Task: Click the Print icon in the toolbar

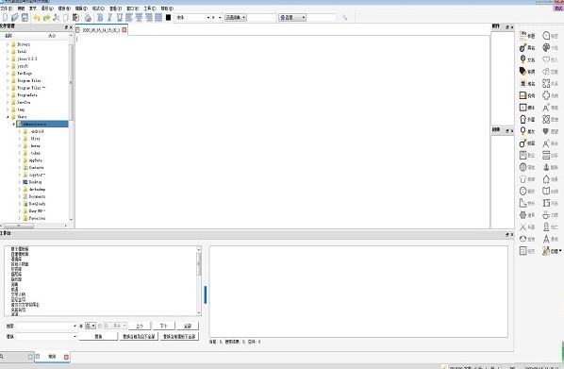Action: pos(88,17)
